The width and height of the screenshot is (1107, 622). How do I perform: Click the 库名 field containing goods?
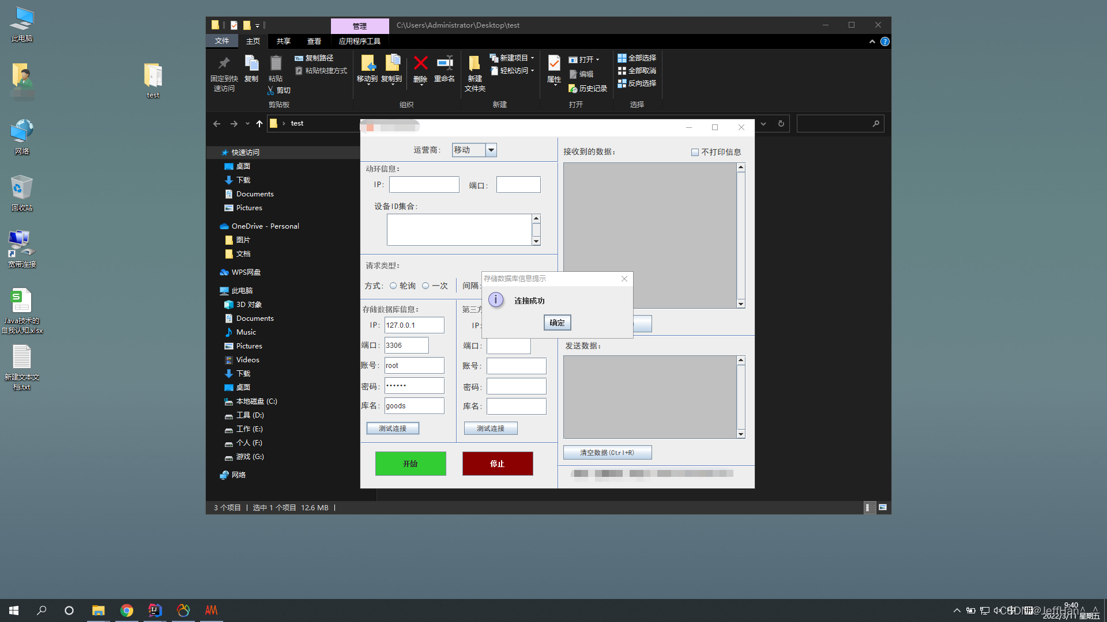414,406
